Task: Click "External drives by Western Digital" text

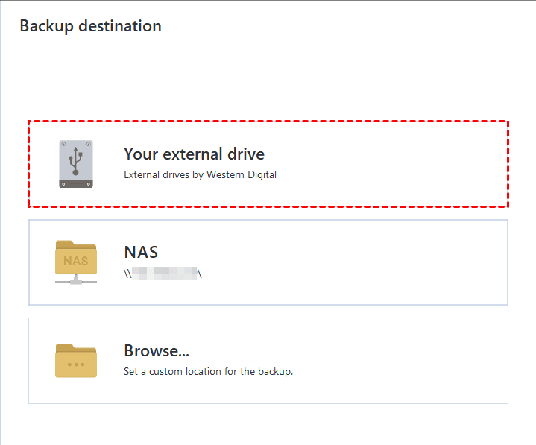Action: tap(200, 176)
